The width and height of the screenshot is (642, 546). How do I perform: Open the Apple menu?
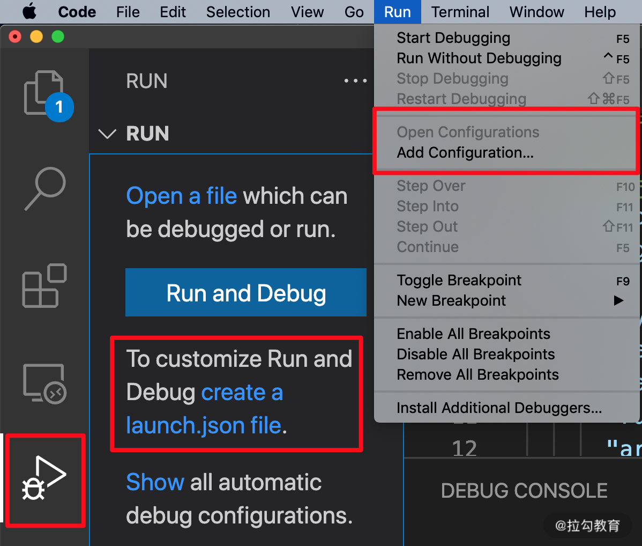pyautogui.click(x=29, y=12)
